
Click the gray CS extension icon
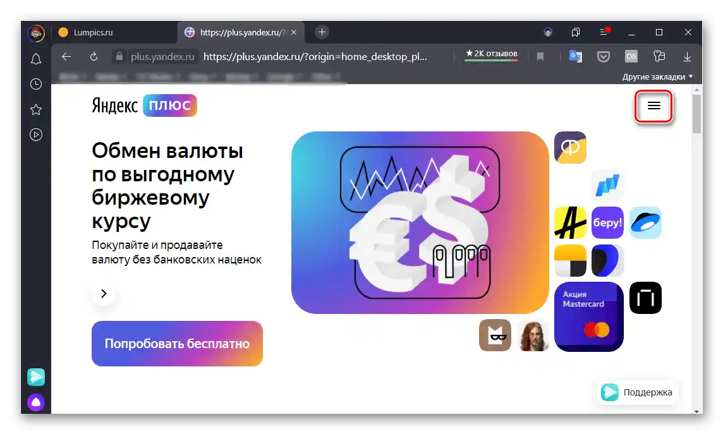[x=631, y=56]
